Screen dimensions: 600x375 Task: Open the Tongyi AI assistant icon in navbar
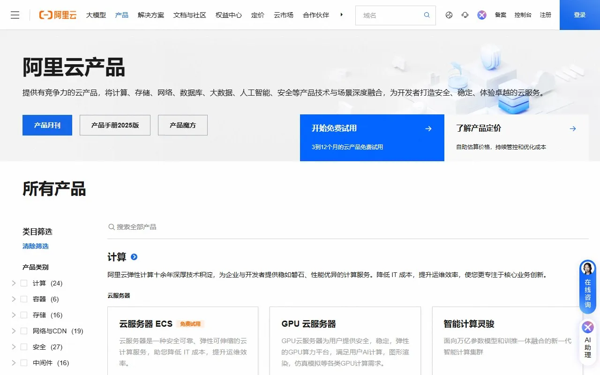point(481,15)
